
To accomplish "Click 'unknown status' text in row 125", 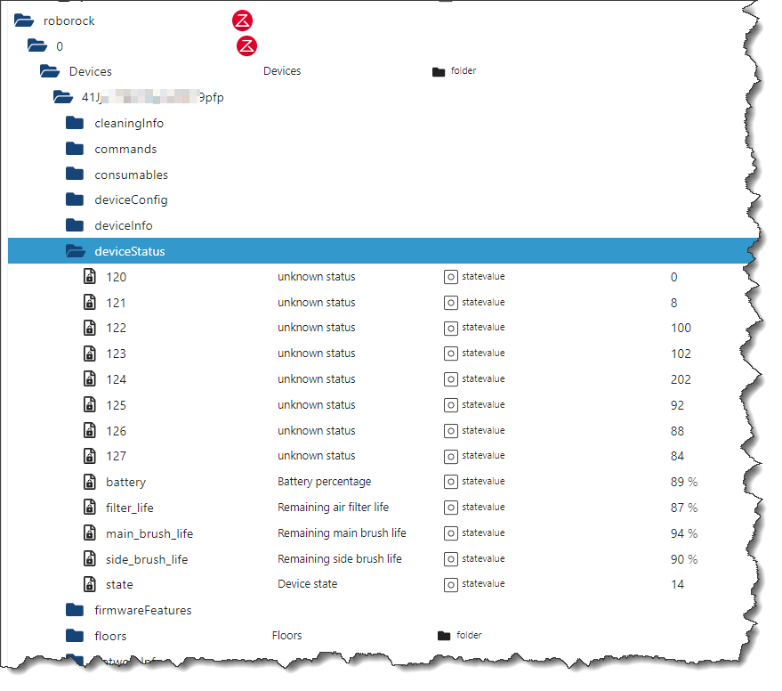I will [x=316, y=405].
